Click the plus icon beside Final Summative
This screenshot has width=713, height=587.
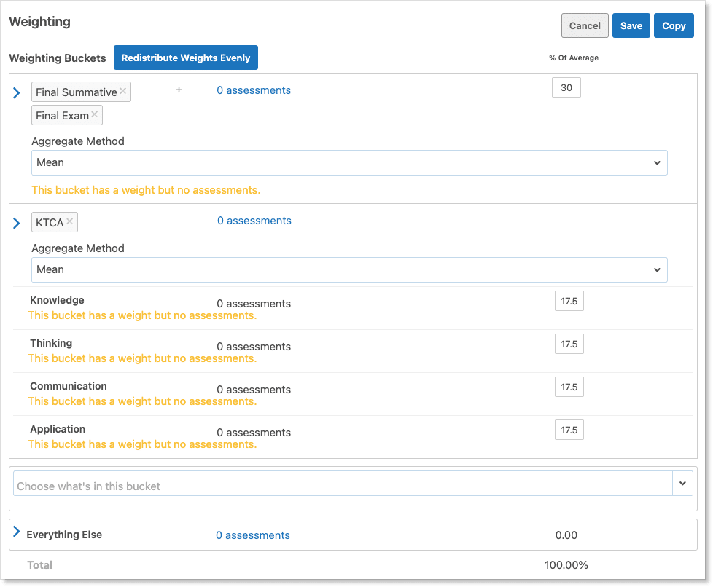(179, 90)
